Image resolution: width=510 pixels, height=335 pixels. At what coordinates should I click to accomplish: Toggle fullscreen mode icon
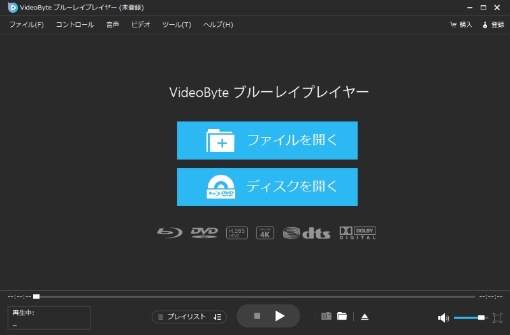point(497,317)
